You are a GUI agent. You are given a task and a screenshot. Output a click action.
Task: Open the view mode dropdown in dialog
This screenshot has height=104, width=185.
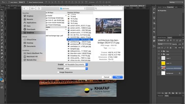coord(33,8)
